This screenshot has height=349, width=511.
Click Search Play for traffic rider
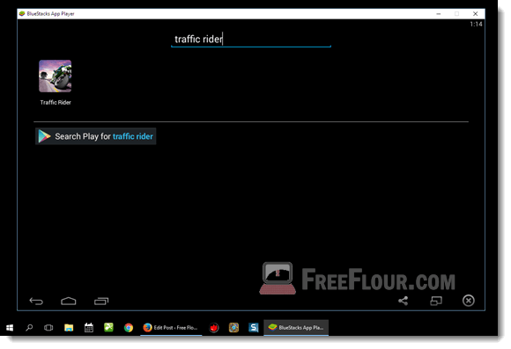pos(95,136)
